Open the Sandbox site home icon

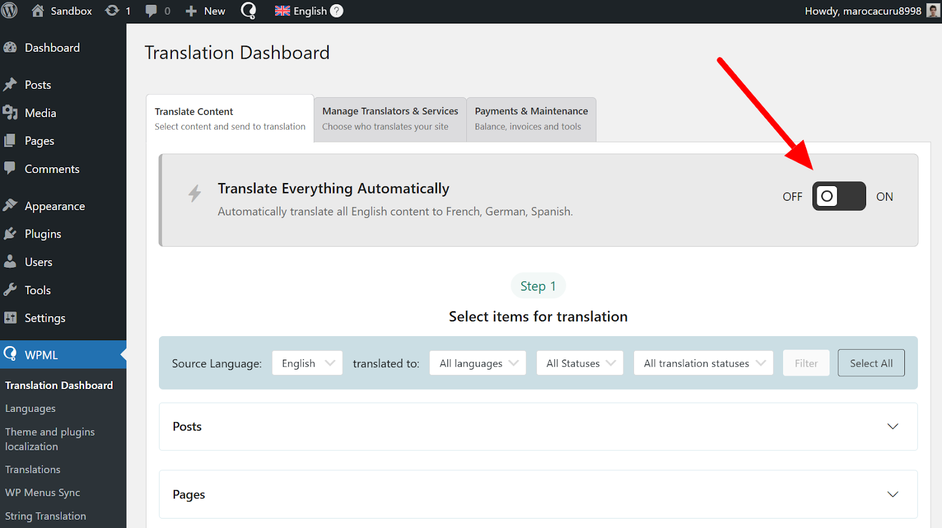click(x=38, y=11)
